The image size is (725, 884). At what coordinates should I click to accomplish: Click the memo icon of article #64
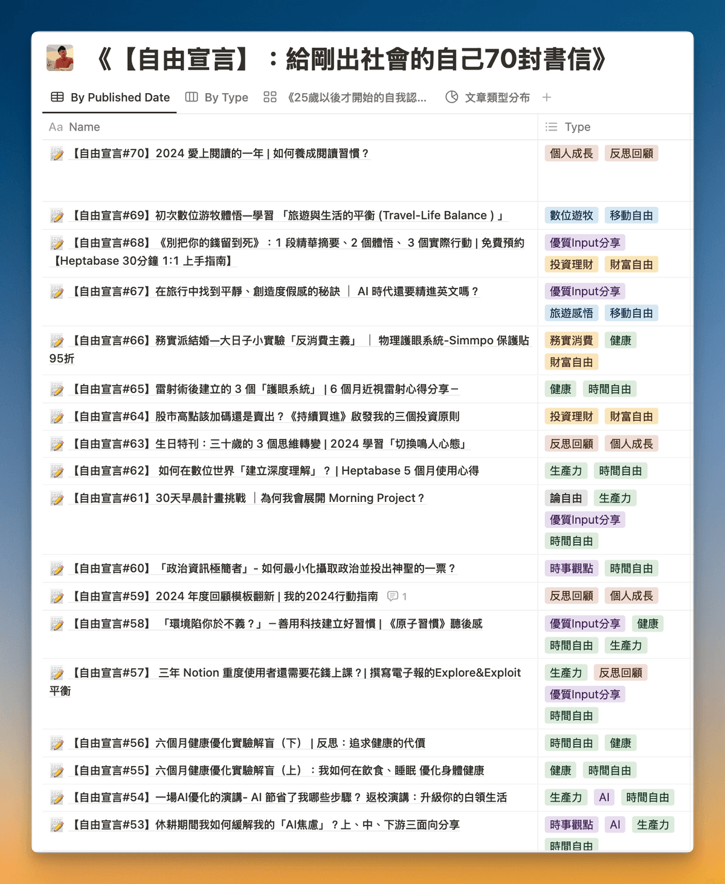57,417
